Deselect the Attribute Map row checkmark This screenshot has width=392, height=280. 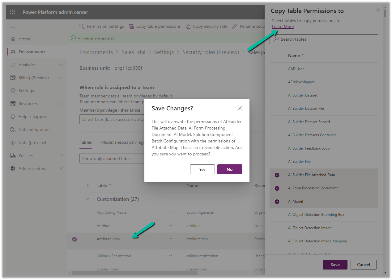pos(75,239)
